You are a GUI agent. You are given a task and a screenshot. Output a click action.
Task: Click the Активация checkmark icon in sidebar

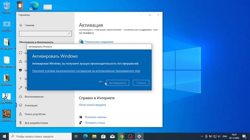20,105
